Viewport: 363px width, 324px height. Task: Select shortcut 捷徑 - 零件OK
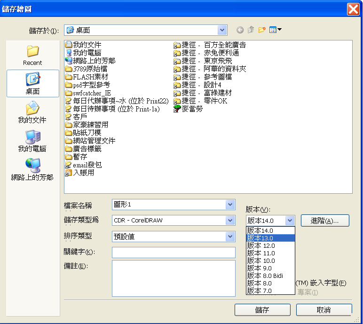(x=200, y=101)
